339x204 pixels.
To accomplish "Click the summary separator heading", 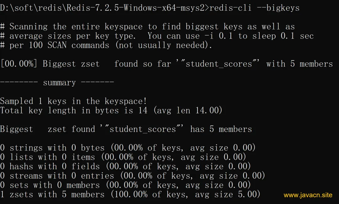I will (x=57, y=83).
